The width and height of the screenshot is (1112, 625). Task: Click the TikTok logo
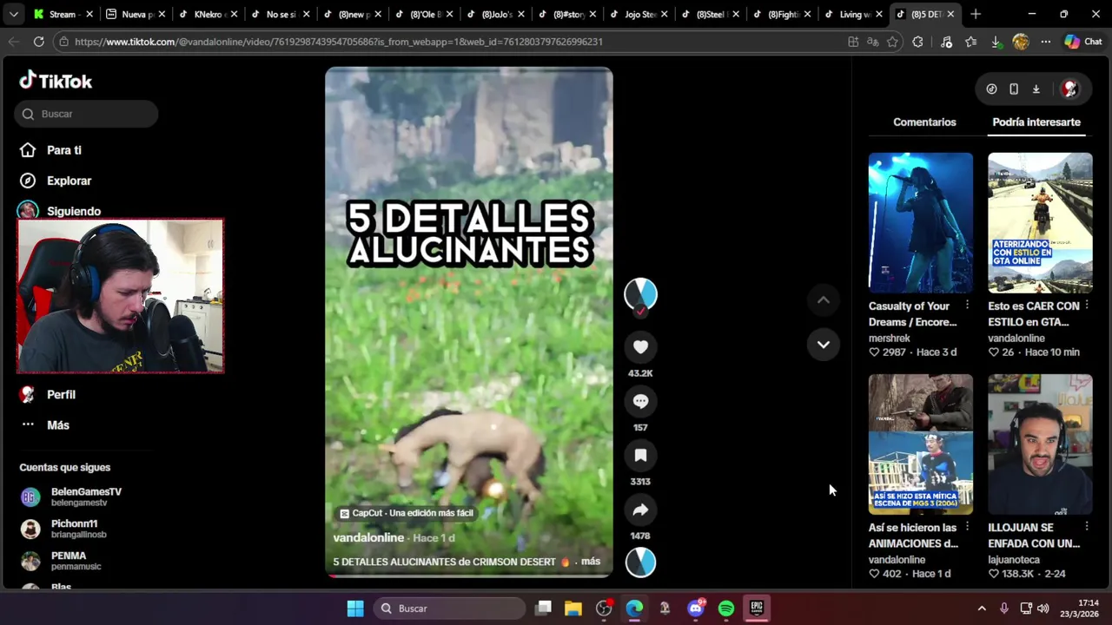pyautogui.click(x=56, y=81)
